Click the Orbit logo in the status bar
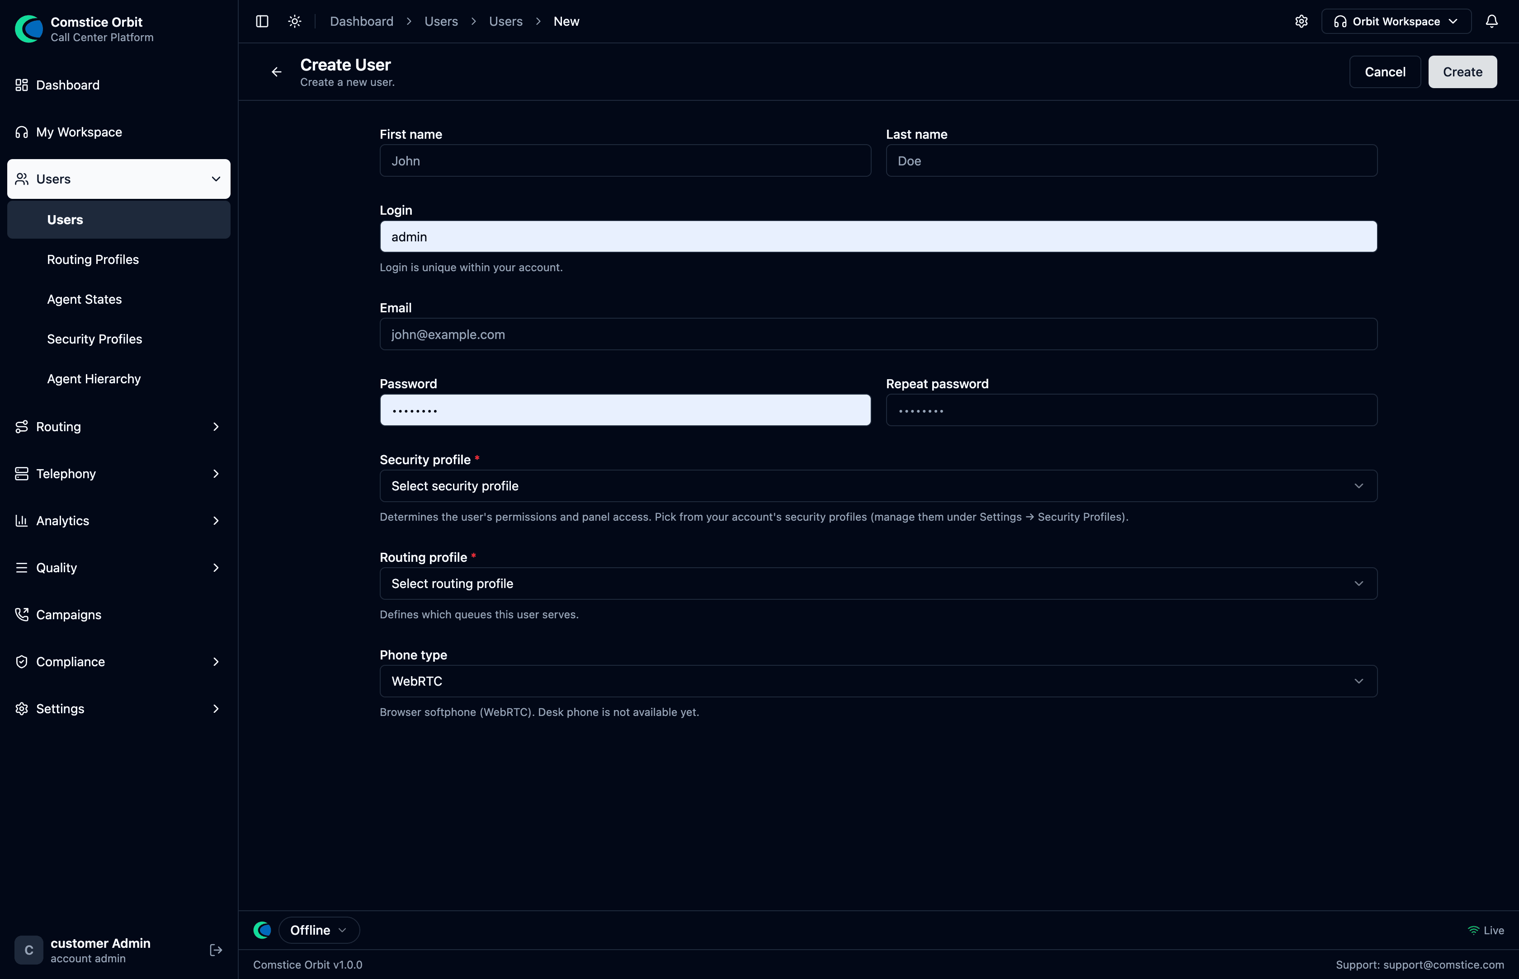 tap(262, 930)
